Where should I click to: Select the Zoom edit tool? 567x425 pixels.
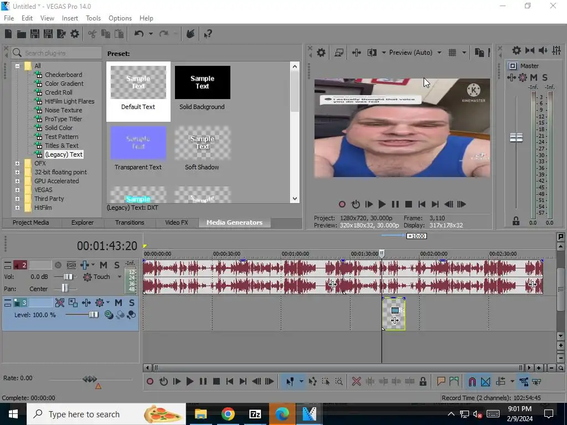pos(339,381)
